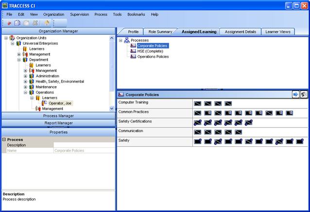Click second task icon in Common Practices row

tap(208, 113)
